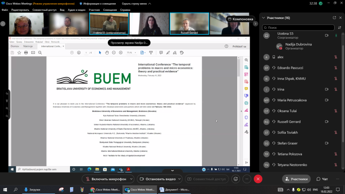This screenshot has width=345, height=194.
Task: Open the Совещание menu
Action: (x=110, y=10)
